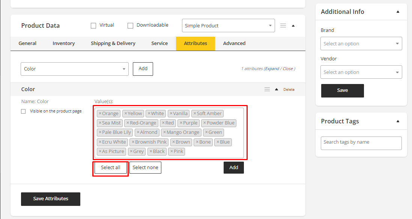Click the Select all button

coord(111,168)
